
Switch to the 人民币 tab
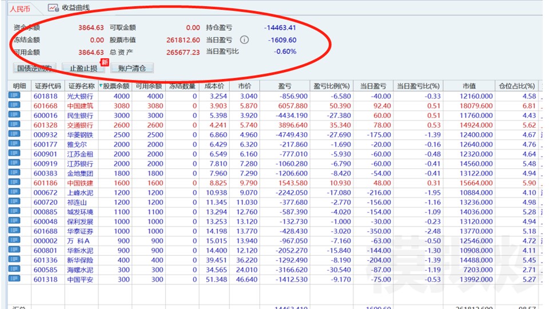click(x=20, y=9)
